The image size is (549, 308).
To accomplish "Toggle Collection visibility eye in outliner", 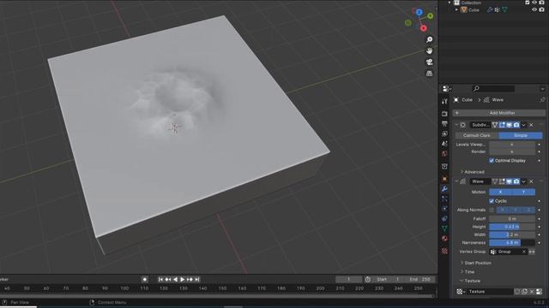I will coord(534,3).
